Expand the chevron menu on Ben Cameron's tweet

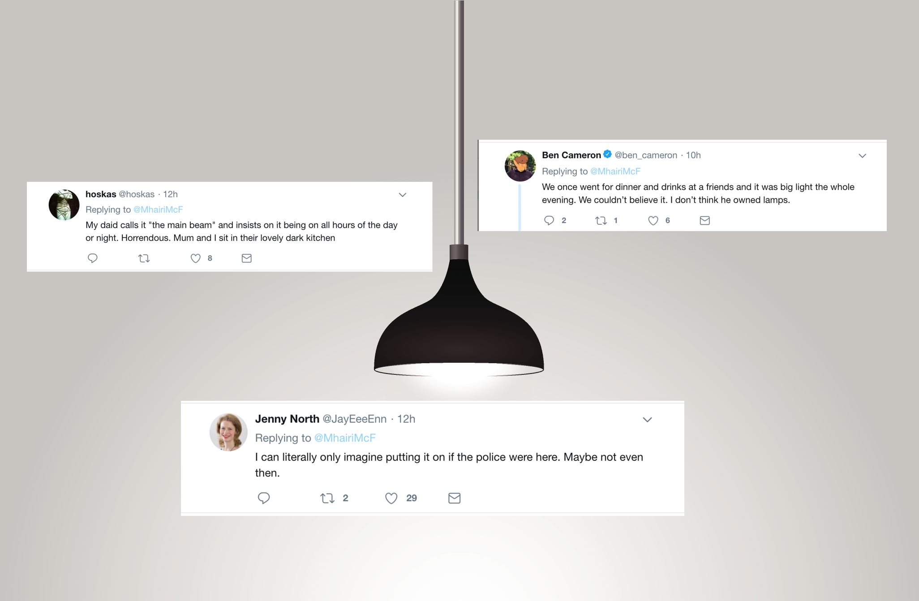click(x=863, y=156)
